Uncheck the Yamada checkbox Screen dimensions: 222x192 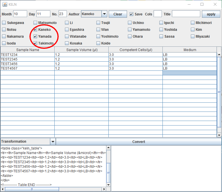[35, 37]
